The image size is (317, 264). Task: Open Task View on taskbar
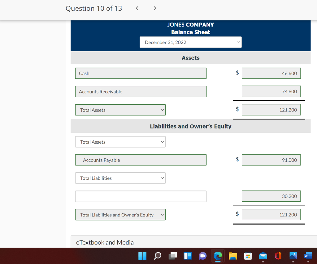pos(173,256)
